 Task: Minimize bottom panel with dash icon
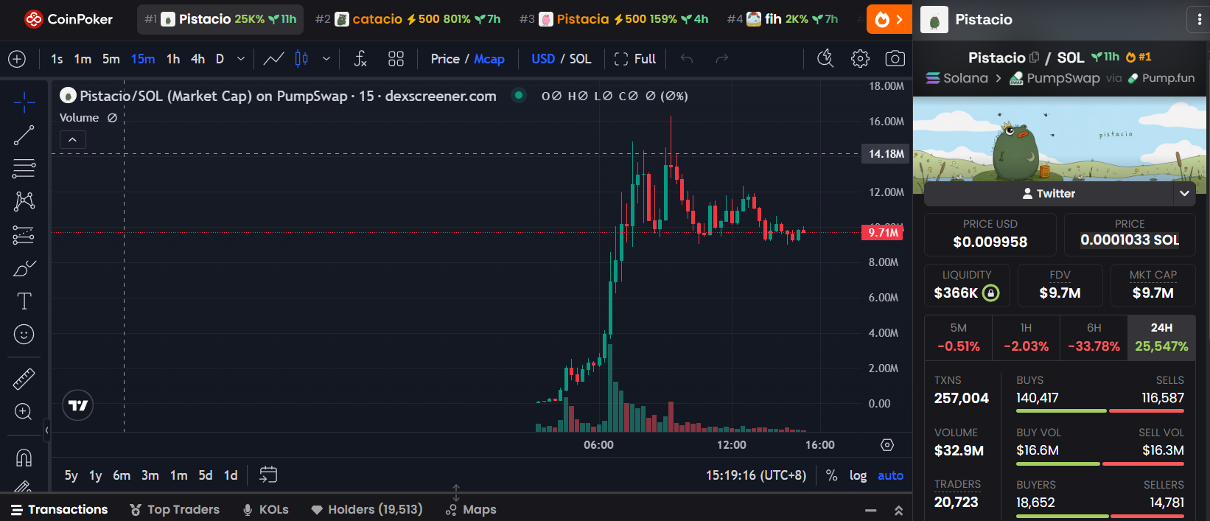(870, 510)
